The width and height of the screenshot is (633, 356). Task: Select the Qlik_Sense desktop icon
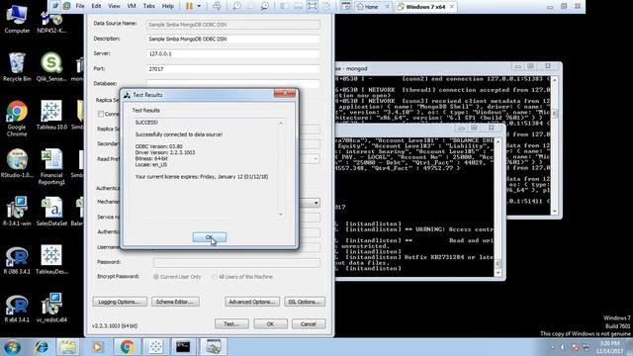pyautogui.click(x=51, y=67)
